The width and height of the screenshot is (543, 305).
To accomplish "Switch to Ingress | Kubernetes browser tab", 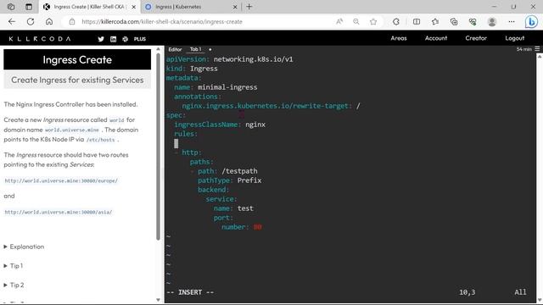I will click(191, 7).
